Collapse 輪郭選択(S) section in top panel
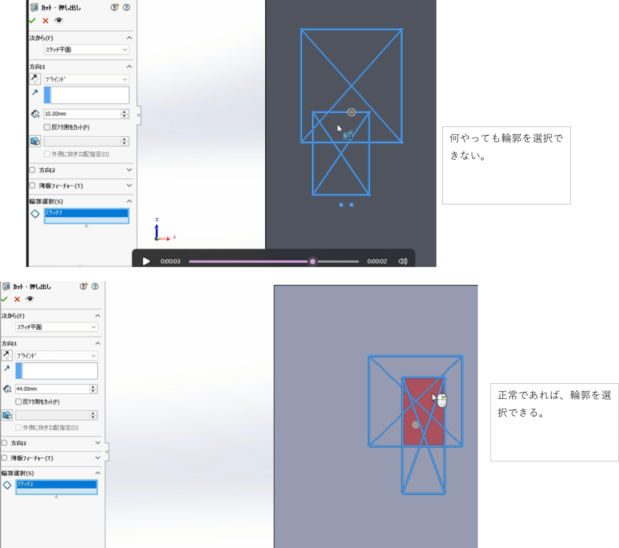Viewport: 619px width, 548px height. pos(129,201)
